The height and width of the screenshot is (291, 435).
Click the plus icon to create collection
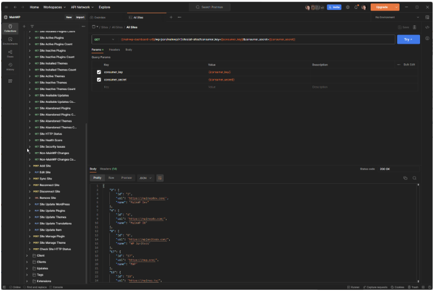pos(24,27)
